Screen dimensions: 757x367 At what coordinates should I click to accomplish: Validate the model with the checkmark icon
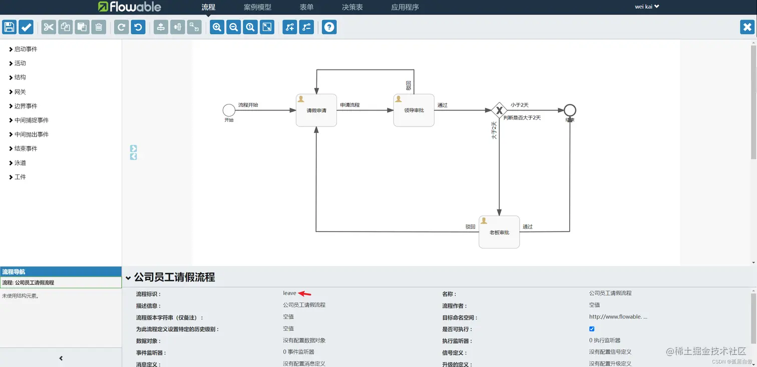(x=26, y=27)
